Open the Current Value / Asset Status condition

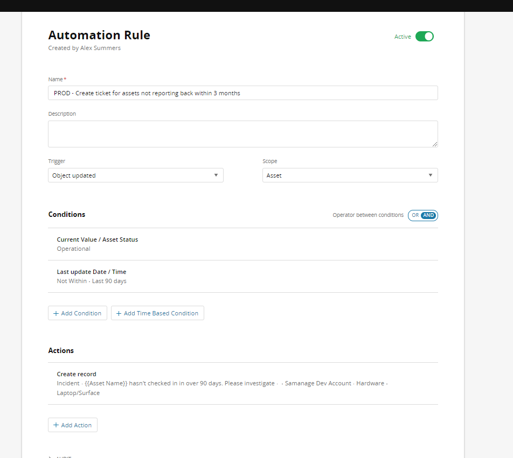coord(98,239)
